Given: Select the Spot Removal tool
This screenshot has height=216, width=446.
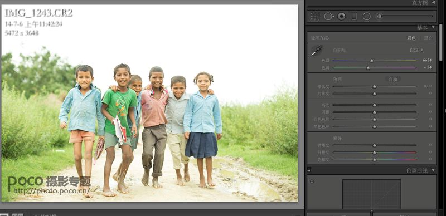Looking at the screenshot, I should 328,17.
